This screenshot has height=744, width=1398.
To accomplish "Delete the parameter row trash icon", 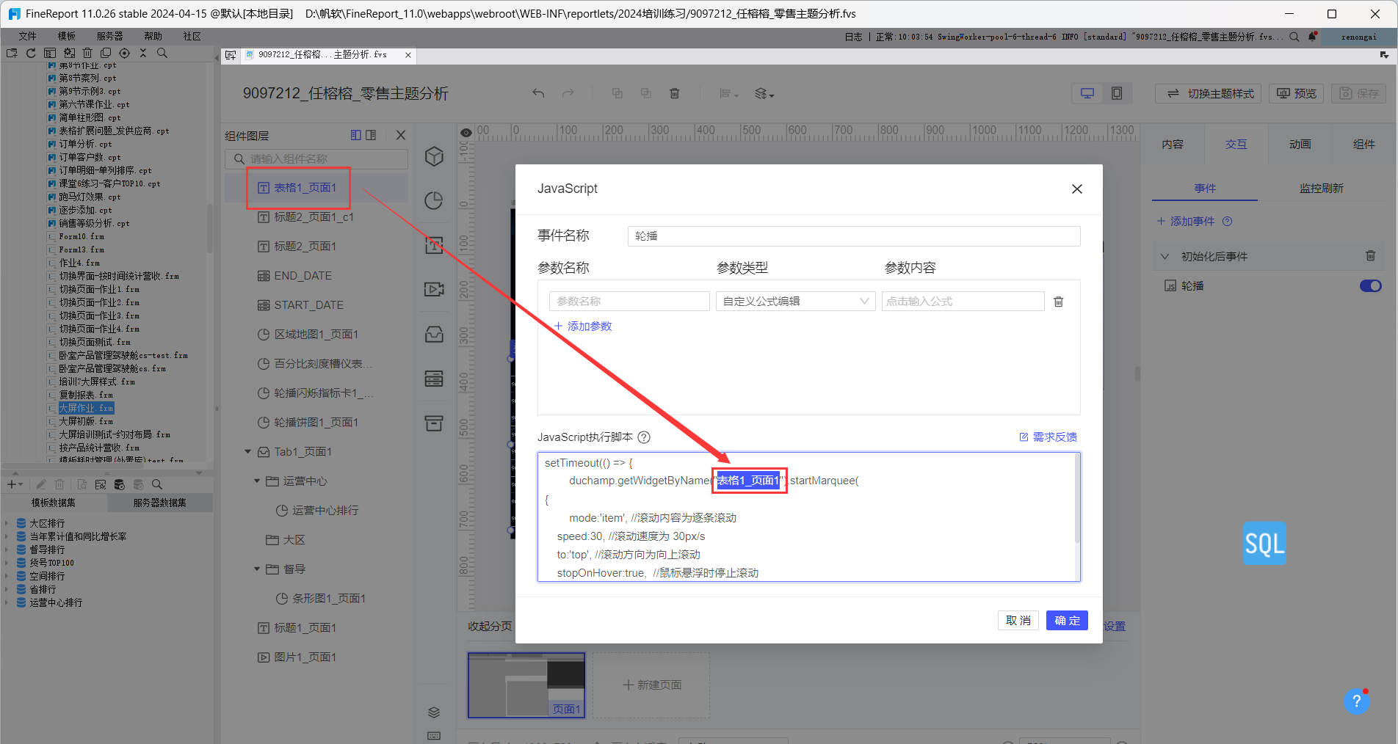I will [1059, 302].
